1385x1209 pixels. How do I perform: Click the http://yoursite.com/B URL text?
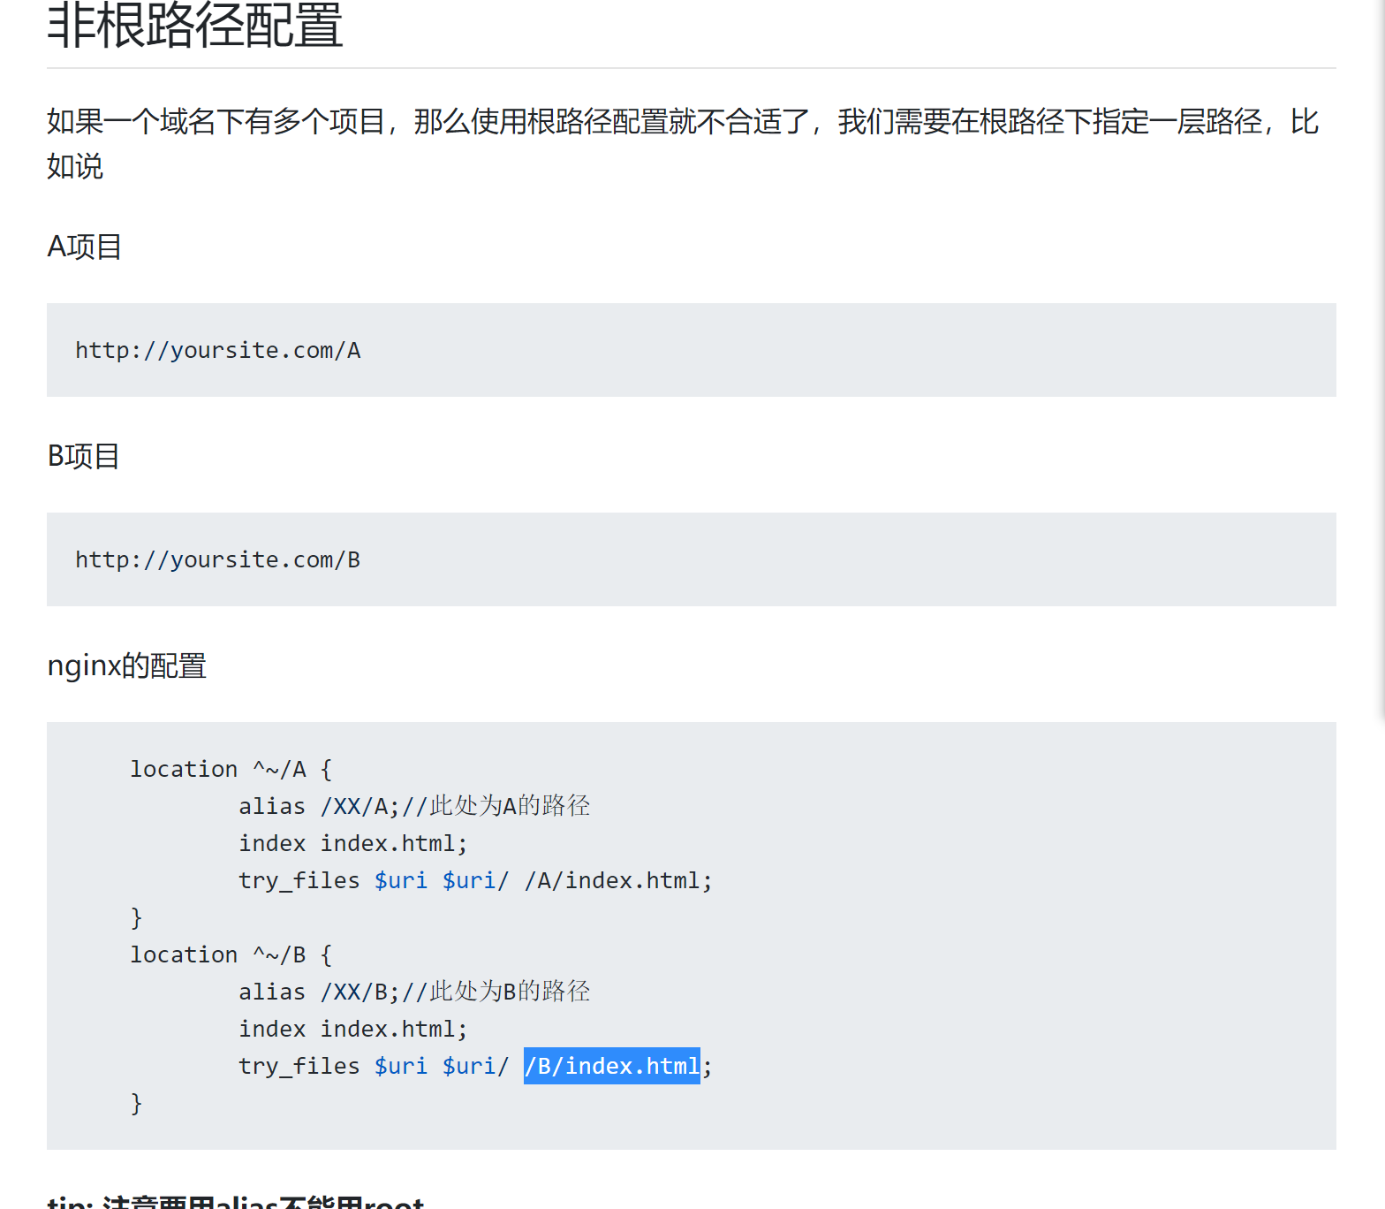click(x=217, y=560)
